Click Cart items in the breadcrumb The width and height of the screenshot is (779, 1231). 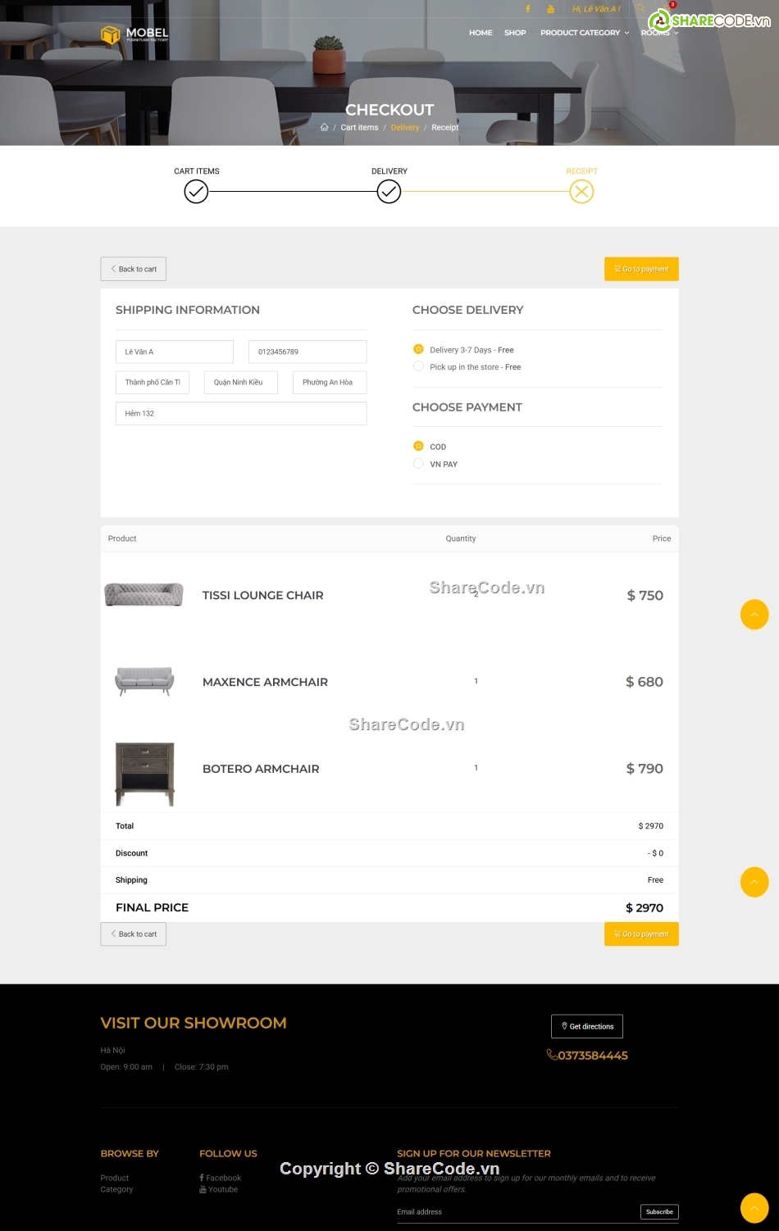click(x=359, y=127)
